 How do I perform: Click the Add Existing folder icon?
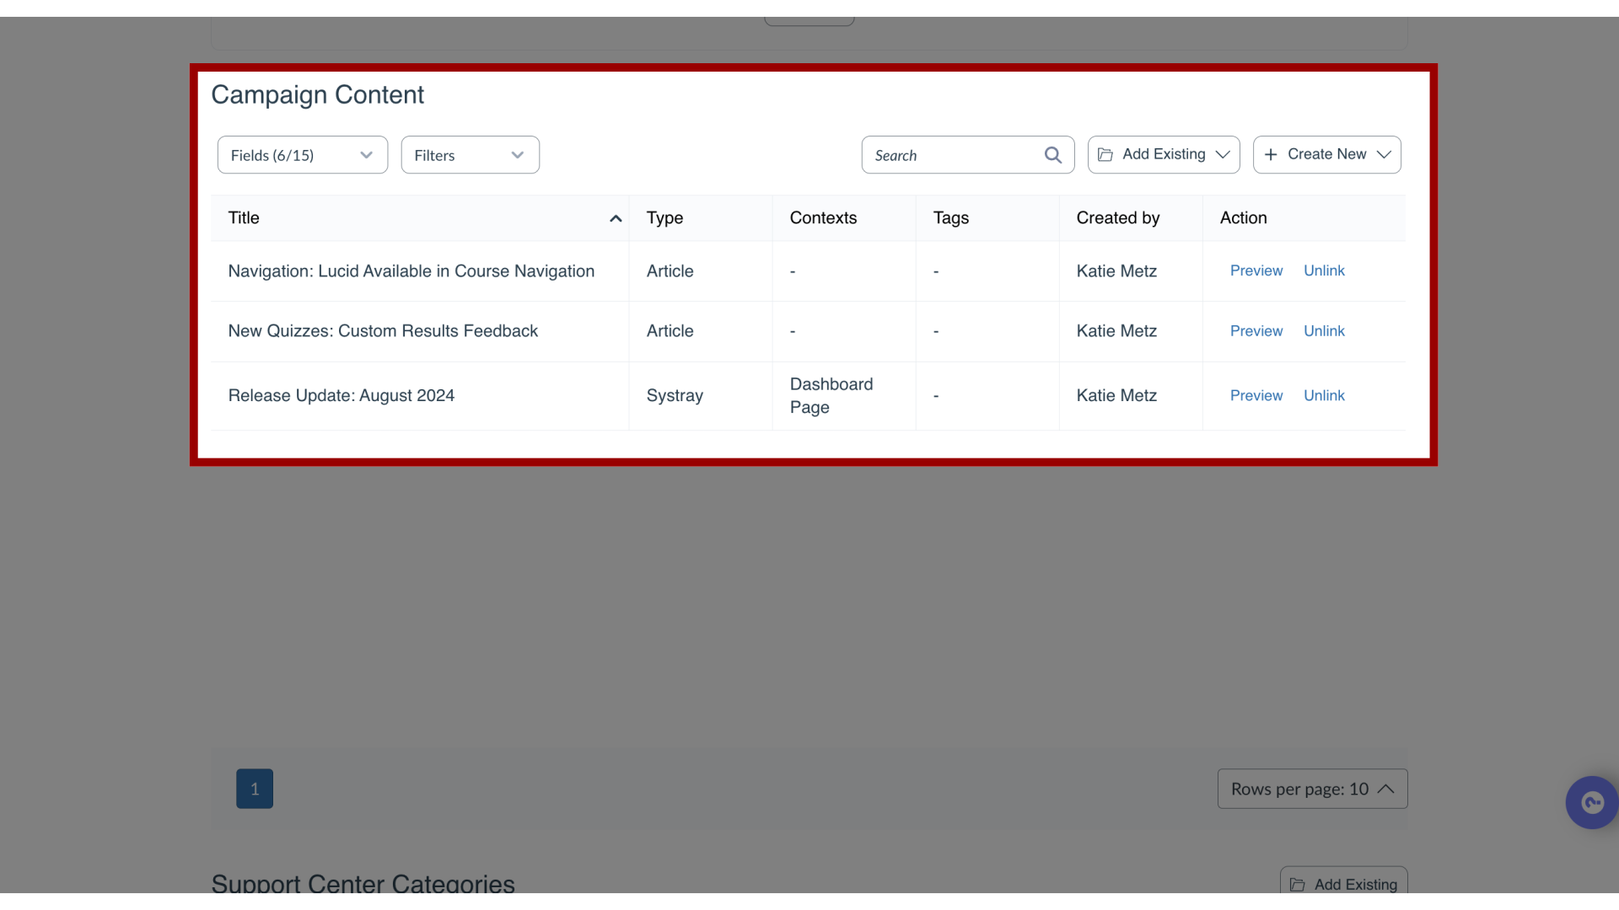coord(1106,154)
